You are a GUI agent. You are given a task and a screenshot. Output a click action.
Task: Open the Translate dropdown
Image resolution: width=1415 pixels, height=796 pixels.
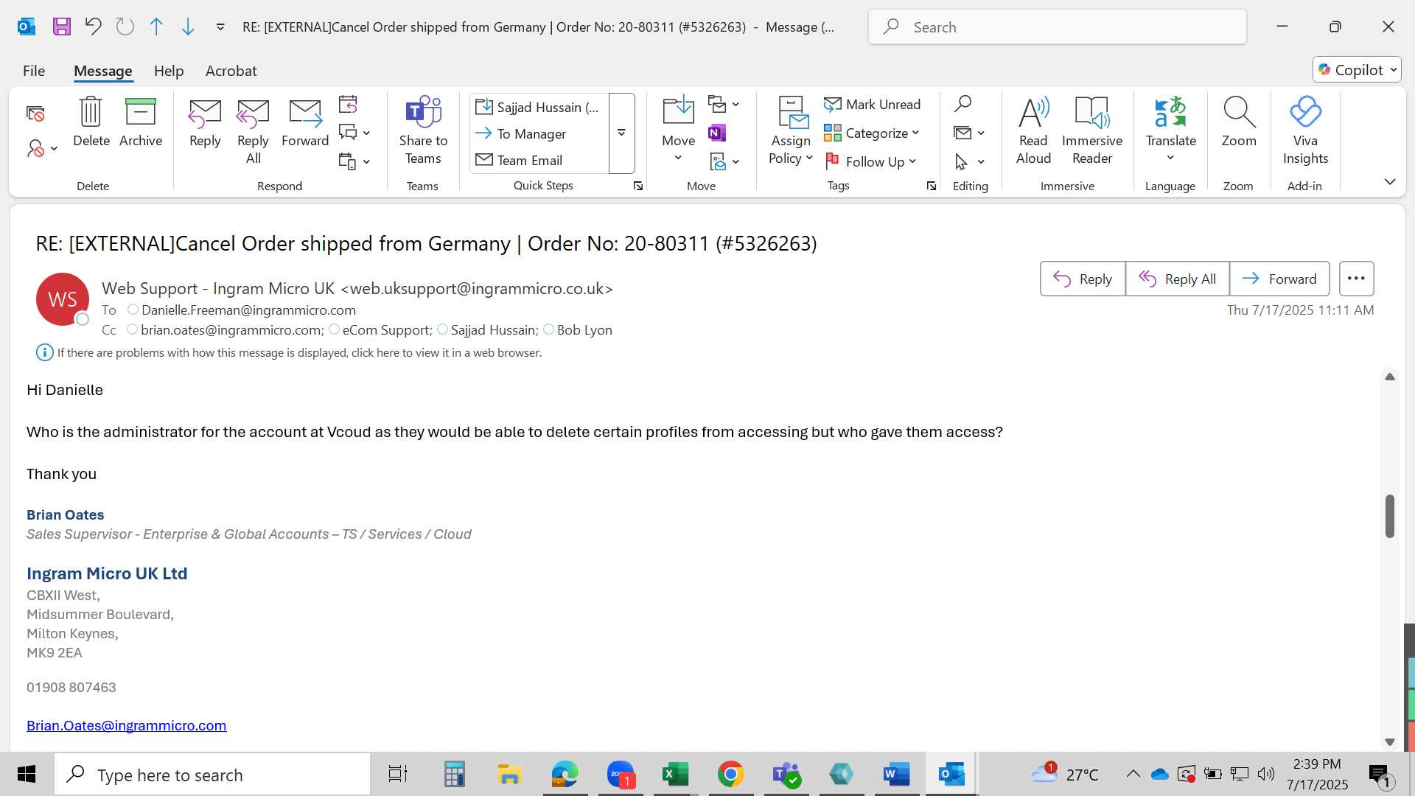1170,158
